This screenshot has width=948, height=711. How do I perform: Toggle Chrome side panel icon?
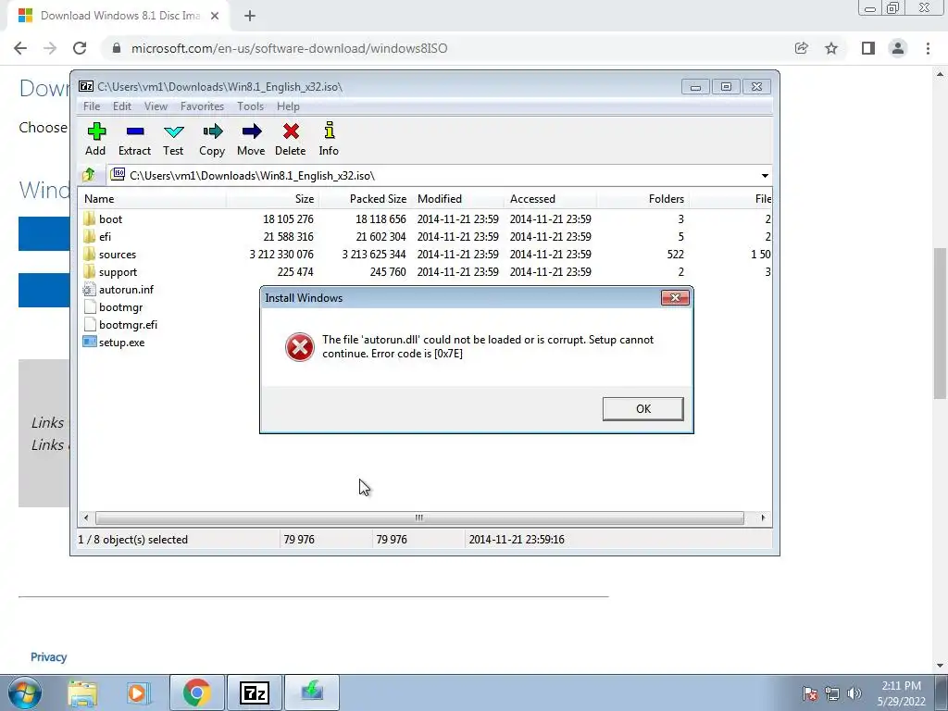click(x=868, y=48)
